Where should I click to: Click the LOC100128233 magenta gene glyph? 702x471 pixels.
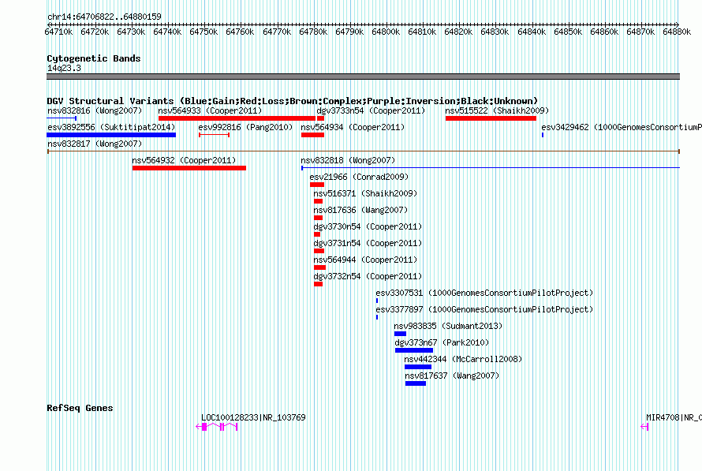point(217,427)
